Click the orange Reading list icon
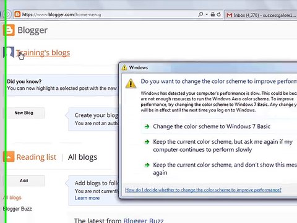297x223 pixels. (9, 157)
